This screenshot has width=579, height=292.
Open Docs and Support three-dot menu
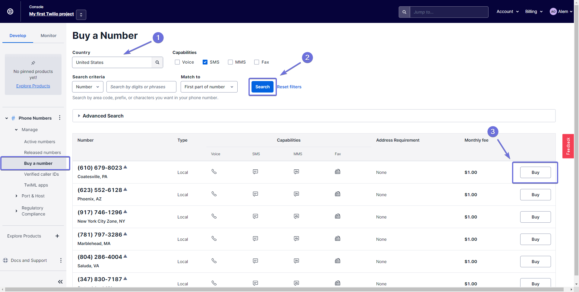(61, 260)
